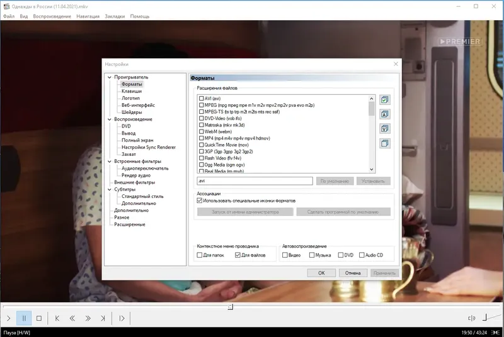This screenshot has width=504, height=337.
Task: Collapse the 'Субтитры' tree node
Action: click(x=109, y=189)
